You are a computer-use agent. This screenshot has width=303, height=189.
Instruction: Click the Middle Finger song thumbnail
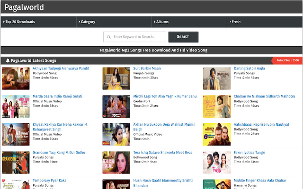(217, 184)
